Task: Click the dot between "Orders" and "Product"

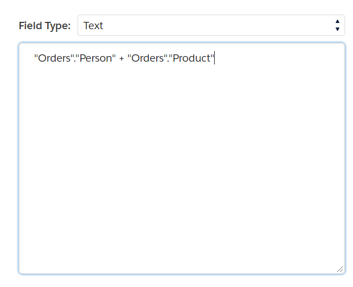Action: point(168,61)
